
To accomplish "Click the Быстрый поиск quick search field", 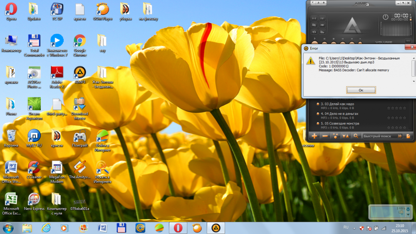I will [x=379, y=136].
